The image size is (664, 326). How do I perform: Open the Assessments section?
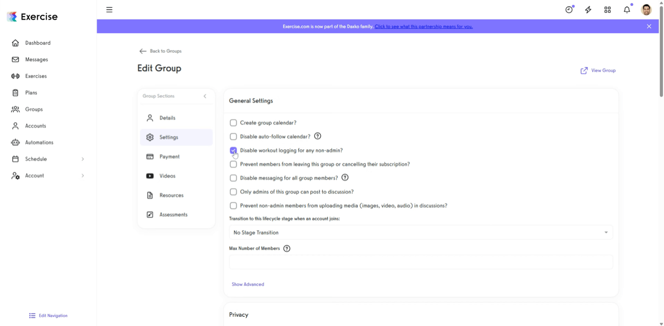coord(174,214)
